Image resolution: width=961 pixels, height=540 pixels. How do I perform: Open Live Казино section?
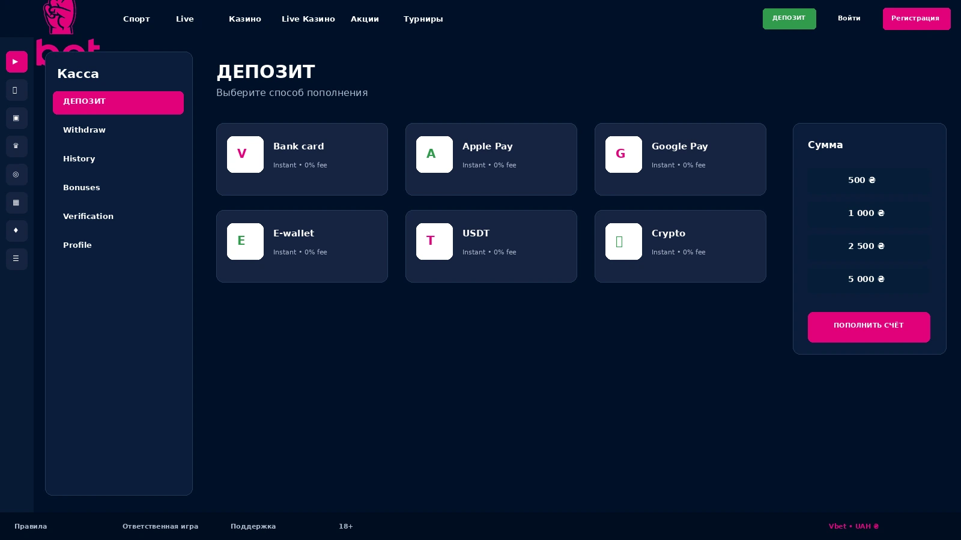pyautogui.click(x=308, y=19)
